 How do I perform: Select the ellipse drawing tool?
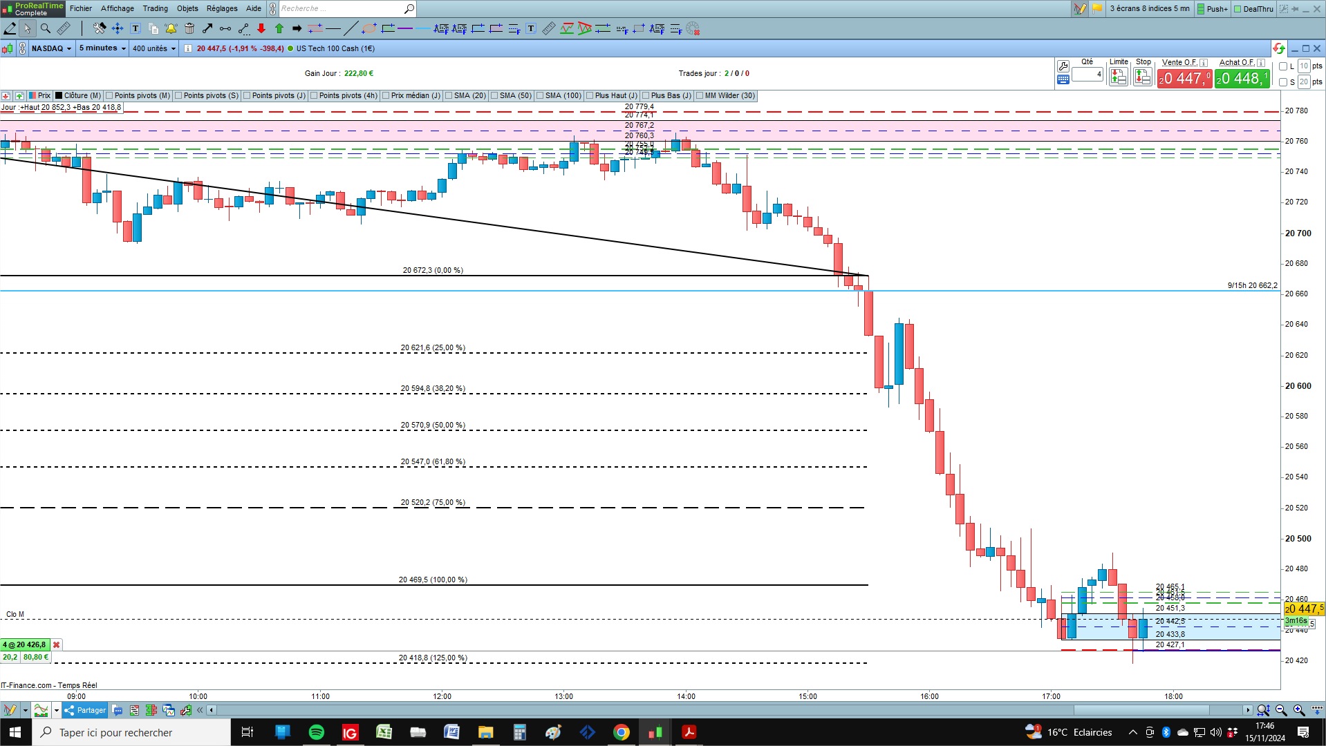click(x=369, y=28)
